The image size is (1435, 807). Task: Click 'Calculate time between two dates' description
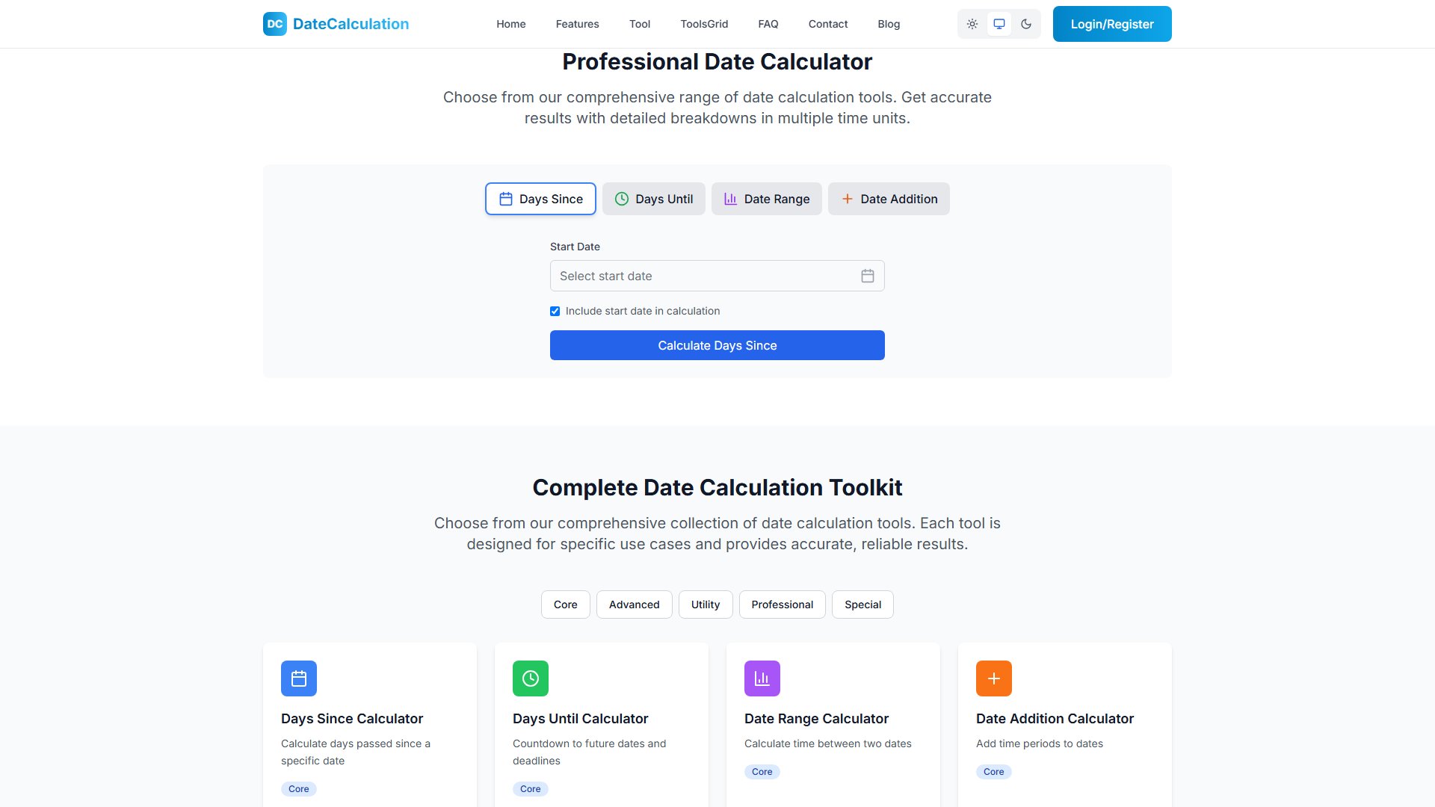click(828, 743)
